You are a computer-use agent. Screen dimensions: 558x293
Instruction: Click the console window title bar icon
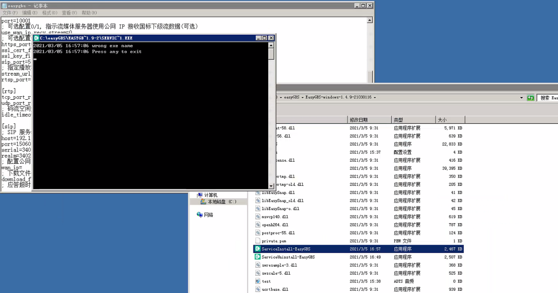click(36, 38)
